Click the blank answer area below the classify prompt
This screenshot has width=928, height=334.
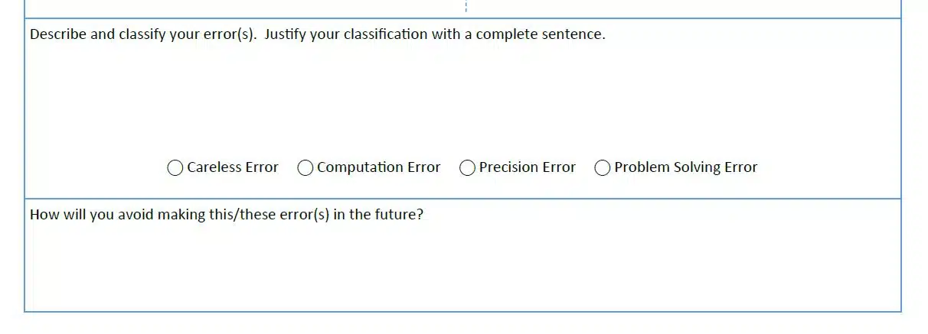(x=462, y=98)
